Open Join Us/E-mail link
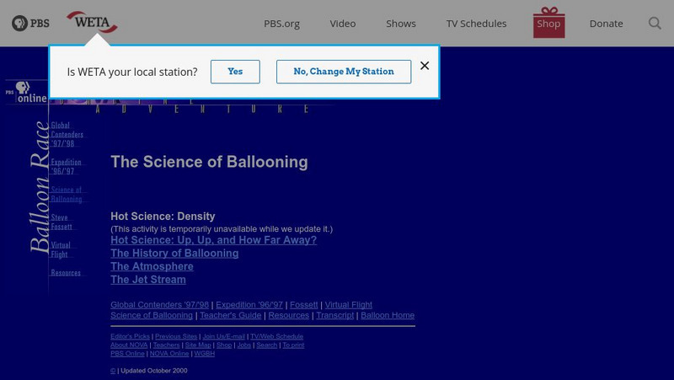 [224, 336]
